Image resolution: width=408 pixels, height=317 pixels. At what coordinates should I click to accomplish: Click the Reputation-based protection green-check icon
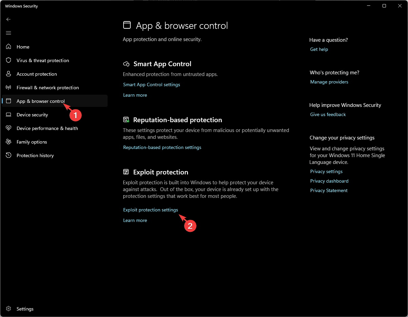point(126,119)
